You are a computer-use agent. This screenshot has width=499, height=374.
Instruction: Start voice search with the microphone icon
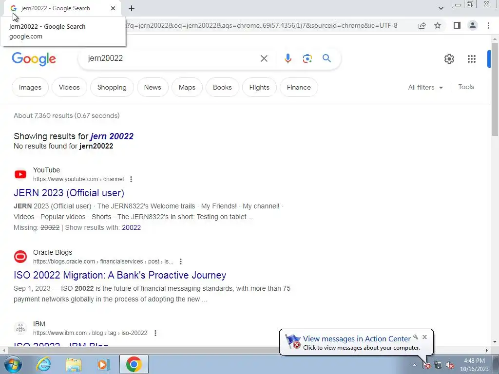tap(288, 58)
